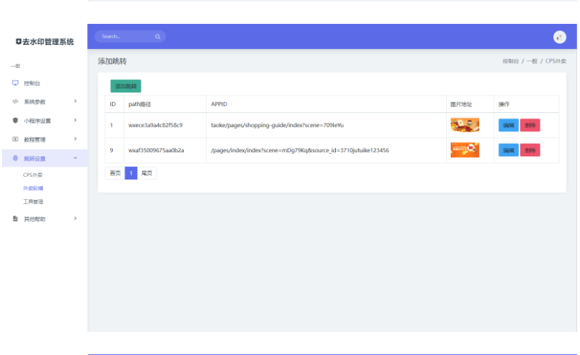Select 外卖轮播 in the sidebar

coord(33,188)
